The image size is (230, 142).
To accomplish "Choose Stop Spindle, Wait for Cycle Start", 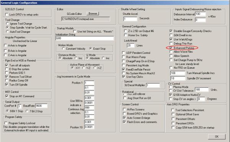I will (x=7, y=27).
